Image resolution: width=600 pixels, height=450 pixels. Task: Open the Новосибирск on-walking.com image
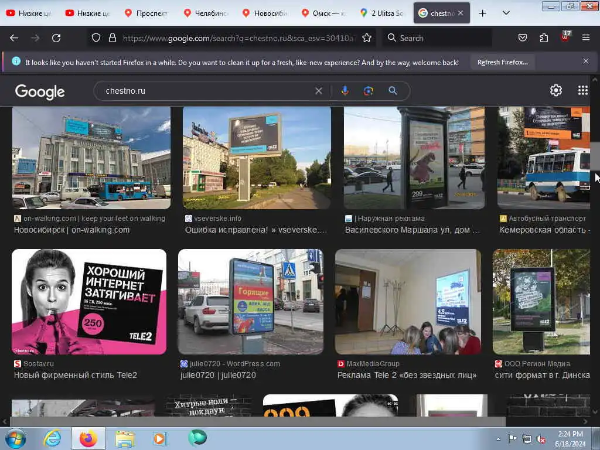coord(91,158)
